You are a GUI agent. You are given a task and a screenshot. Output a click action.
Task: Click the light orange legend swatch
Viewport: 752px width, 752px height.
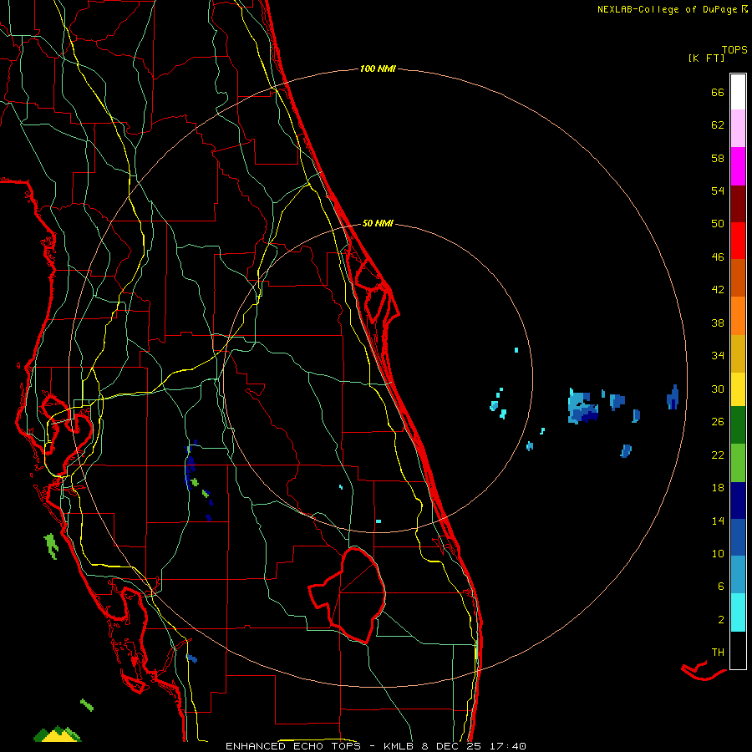(738, 316)
